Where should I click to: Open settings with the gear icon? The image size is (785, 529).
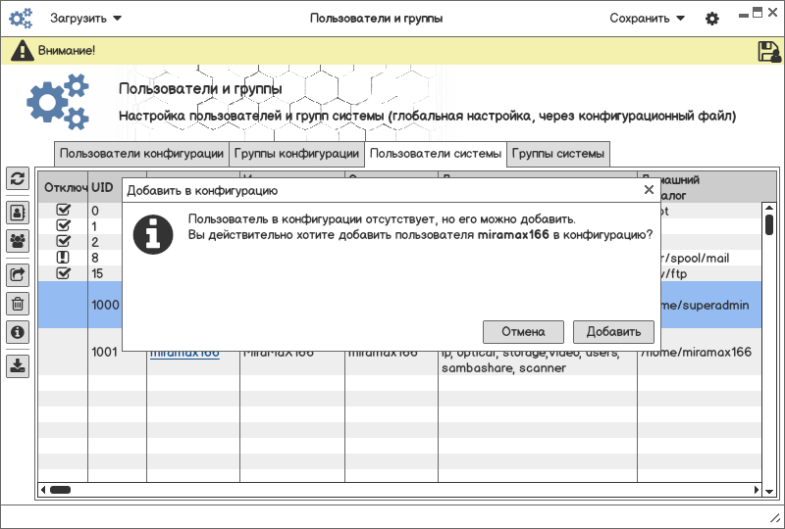tap(712, 19)
